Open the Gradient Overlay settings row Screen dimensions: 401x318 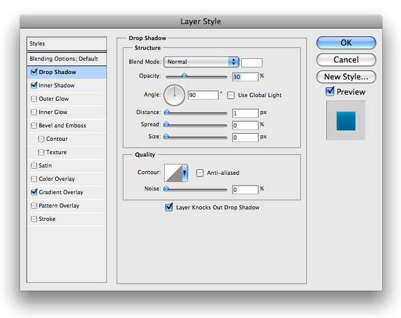(67, 192)
